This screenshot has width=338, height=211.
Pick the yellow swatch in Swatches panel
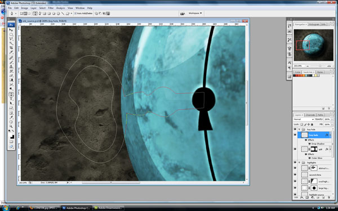pyautogui.click(x=315, y=75)
